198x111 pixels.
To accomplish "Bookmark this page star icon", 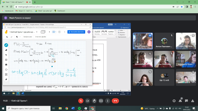I will click(x=182, y=7).
